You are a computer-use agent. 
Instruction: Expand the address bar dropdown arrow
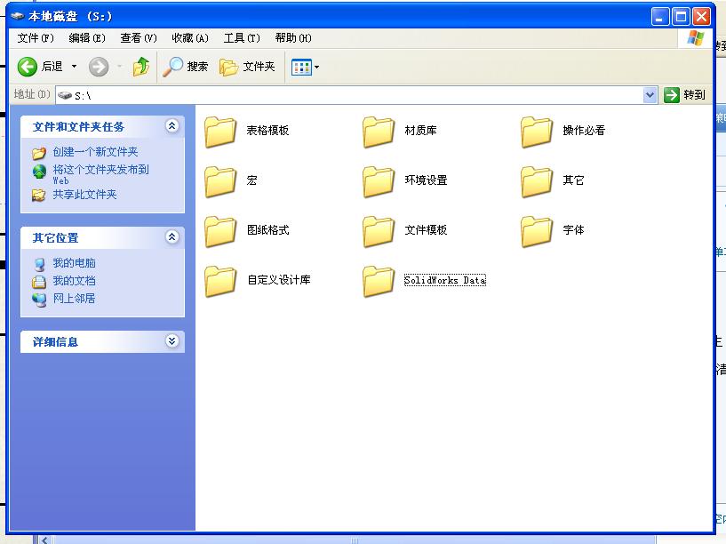pyautogui.click(x=650, y=95)
